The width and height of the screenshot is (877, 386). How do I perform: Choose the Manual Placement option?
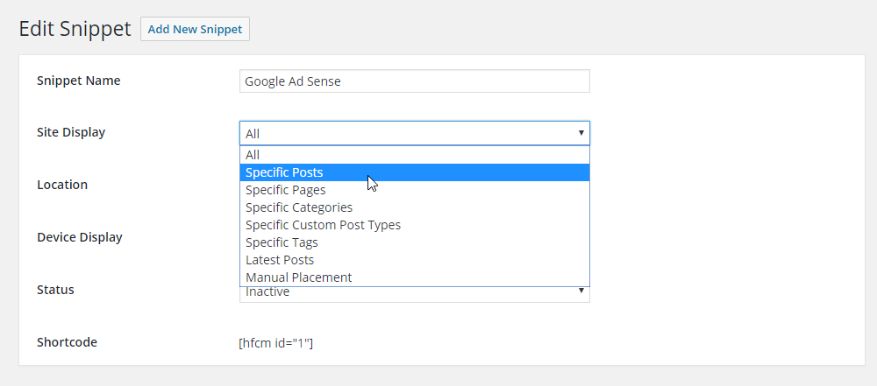click(415, 277)
